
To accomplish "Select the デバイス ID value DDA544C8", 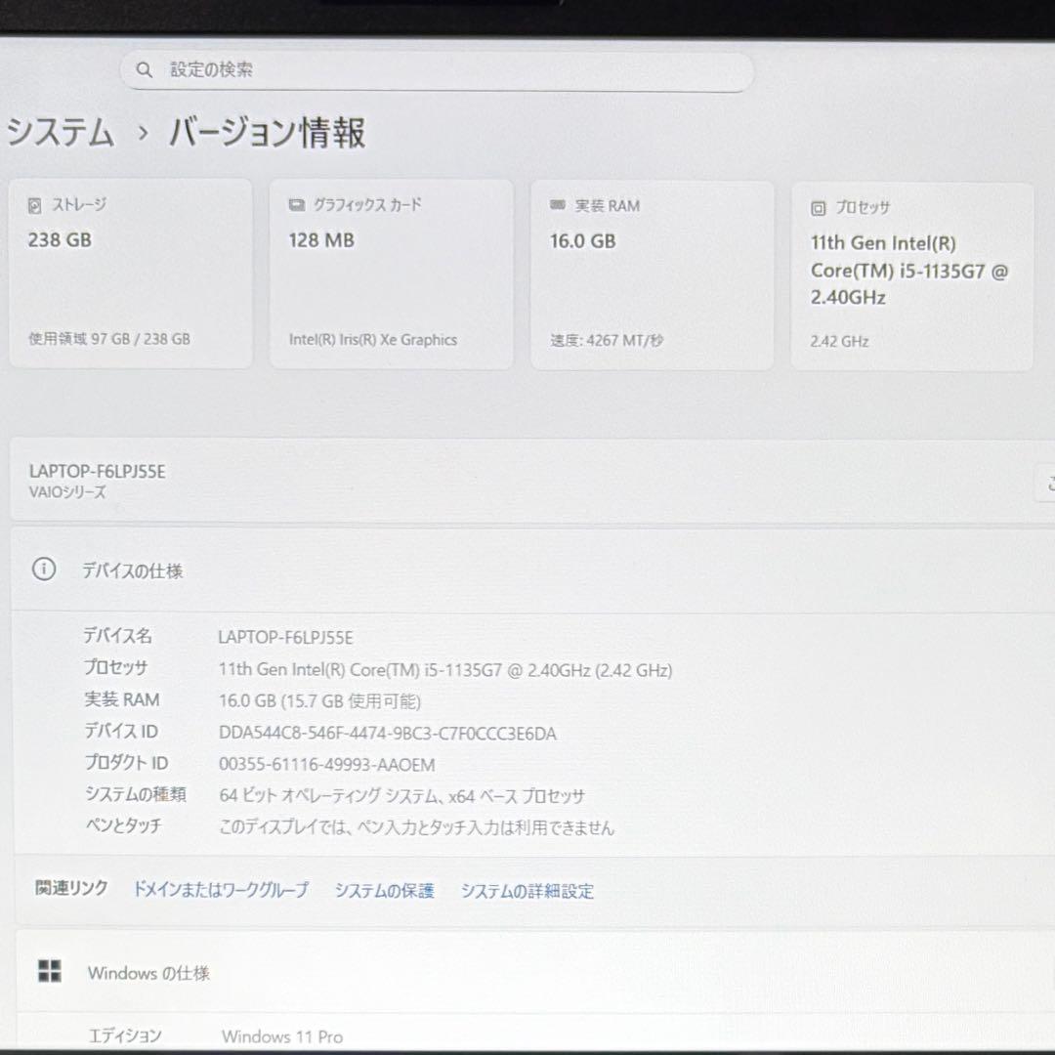I will tap(388, 734).
